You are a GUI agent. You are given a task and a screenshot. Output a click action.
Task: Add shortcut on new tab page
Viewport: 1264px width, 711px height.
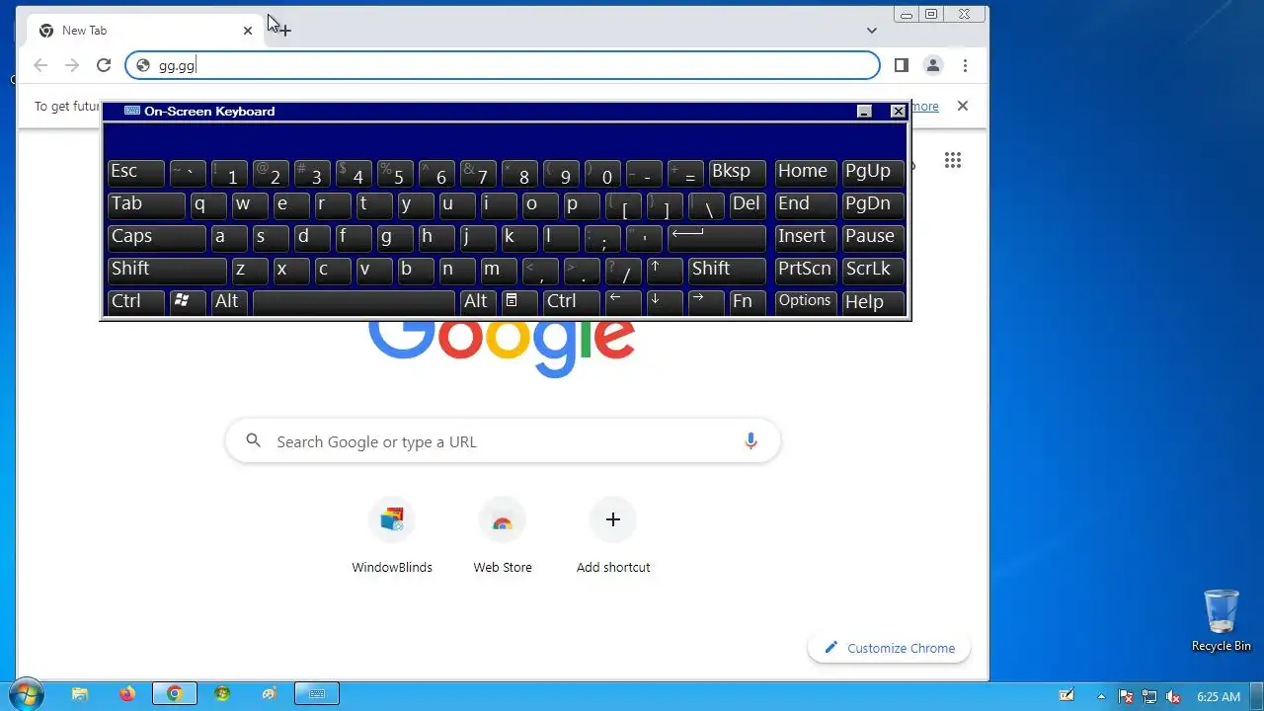[x=613, y=536]
